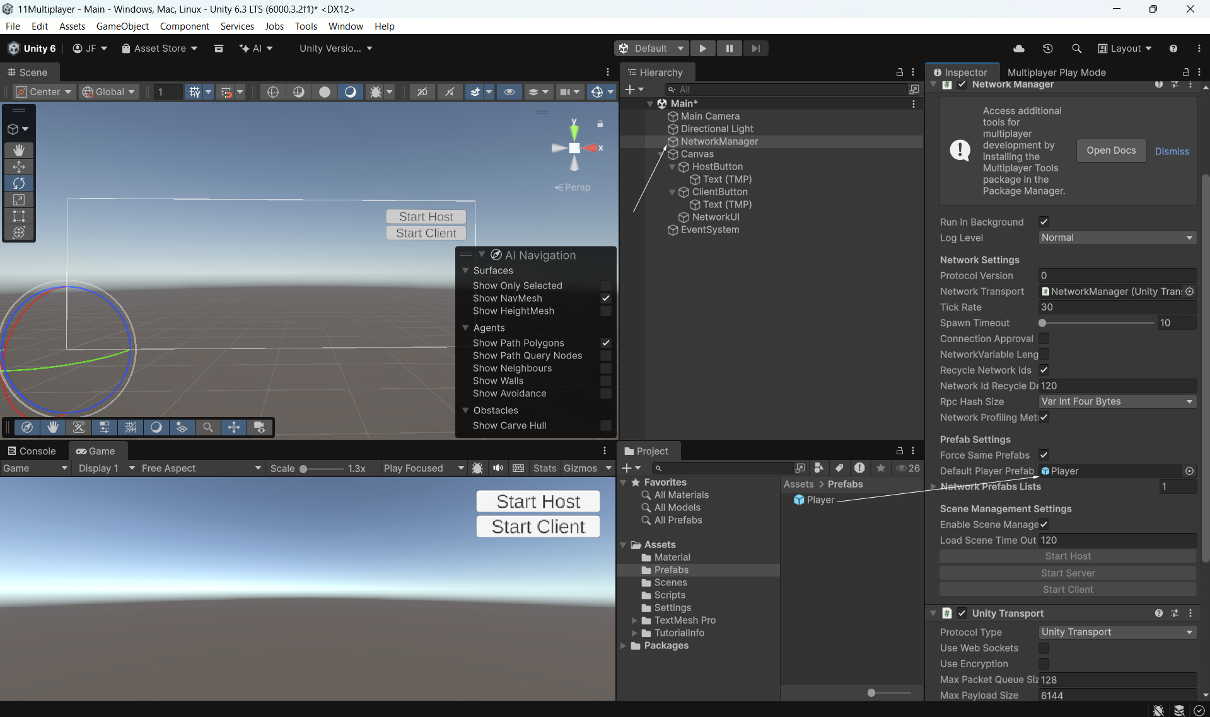
Task: Select the Hand tool in Scene toolbar
Action: pyautogui.click(x=19, y=150)
